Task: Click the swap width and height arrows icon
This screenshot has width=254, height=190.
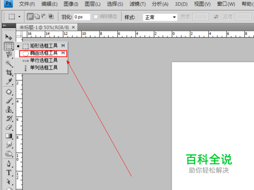Action: (216, 17)
